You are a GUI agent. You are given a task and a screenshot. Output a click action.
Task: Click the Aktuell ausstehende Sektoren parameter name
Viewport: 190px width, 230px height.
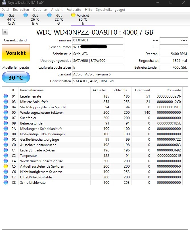click(42, 166)
